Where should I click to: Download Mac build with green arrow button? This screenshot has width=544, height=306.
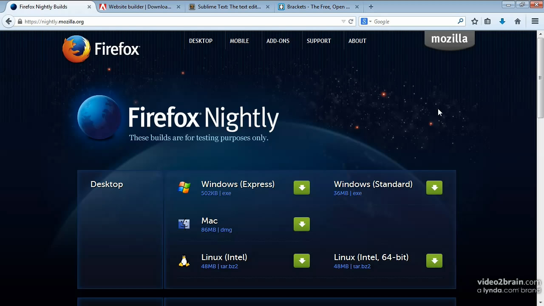pyautogui.click(x=302, y=224)
